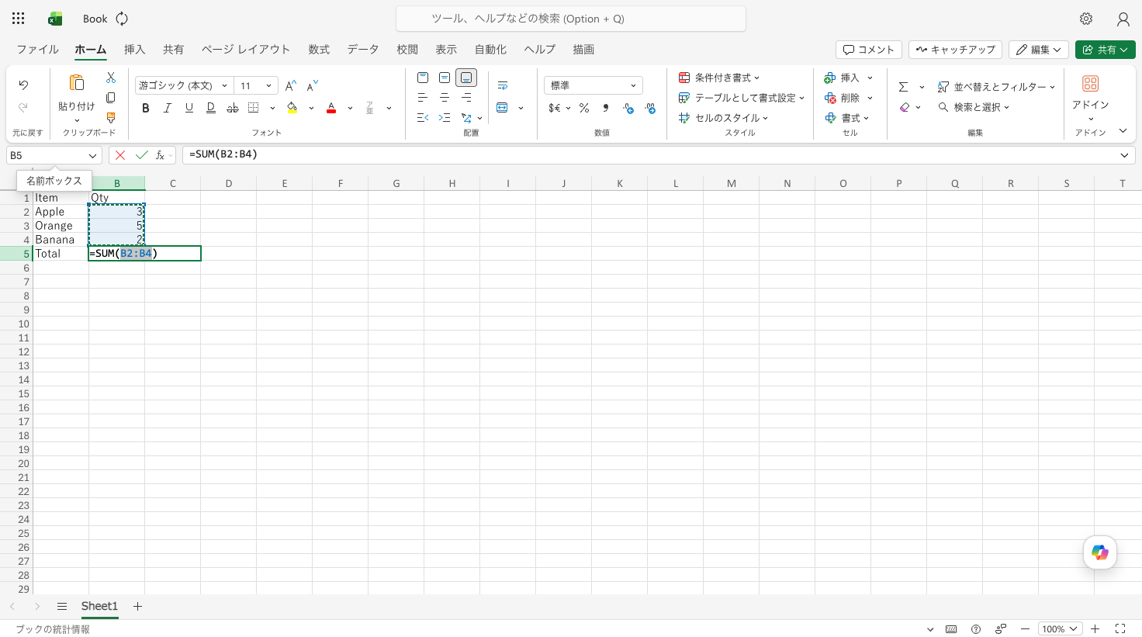Increase decimal places icon
Image resolution: width=1142 pixels, height=637 pixels.
pos(628,108)
